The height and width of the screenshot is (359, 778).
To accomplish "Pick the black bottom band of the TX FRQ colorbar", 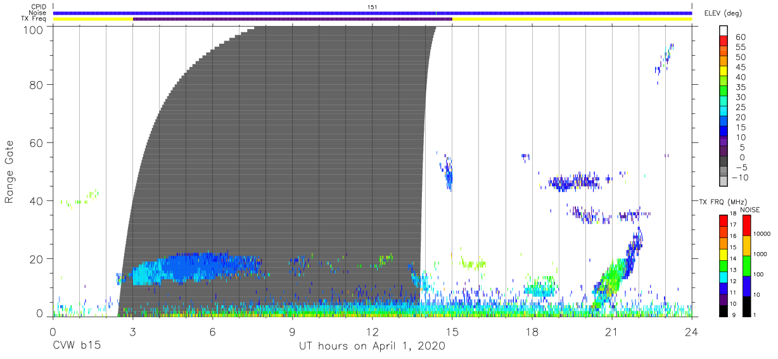I will tap(724, 310).
